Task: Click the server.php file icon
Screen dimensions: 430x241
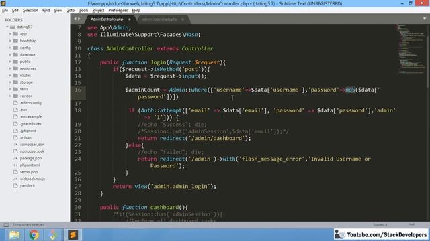Action: tap(15, 172)
